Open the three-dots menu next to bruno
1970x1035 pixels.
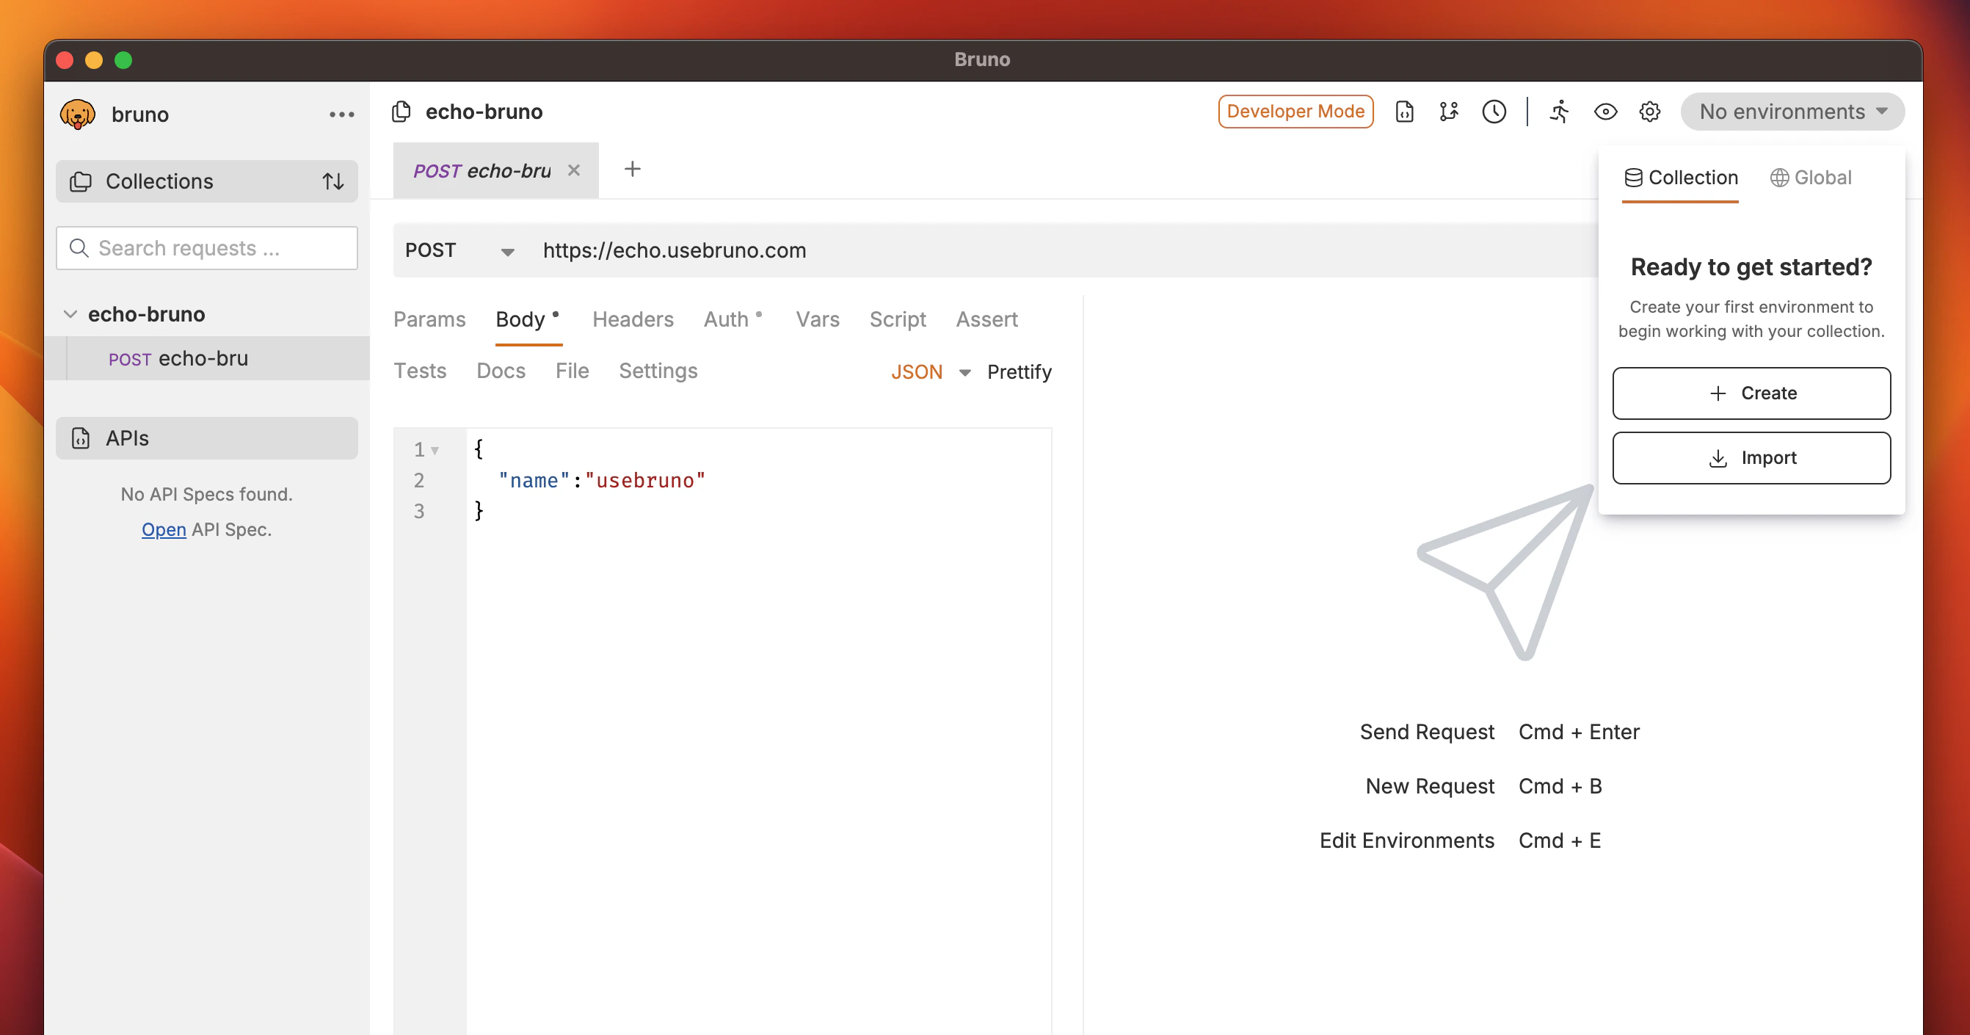coord(341,115)
